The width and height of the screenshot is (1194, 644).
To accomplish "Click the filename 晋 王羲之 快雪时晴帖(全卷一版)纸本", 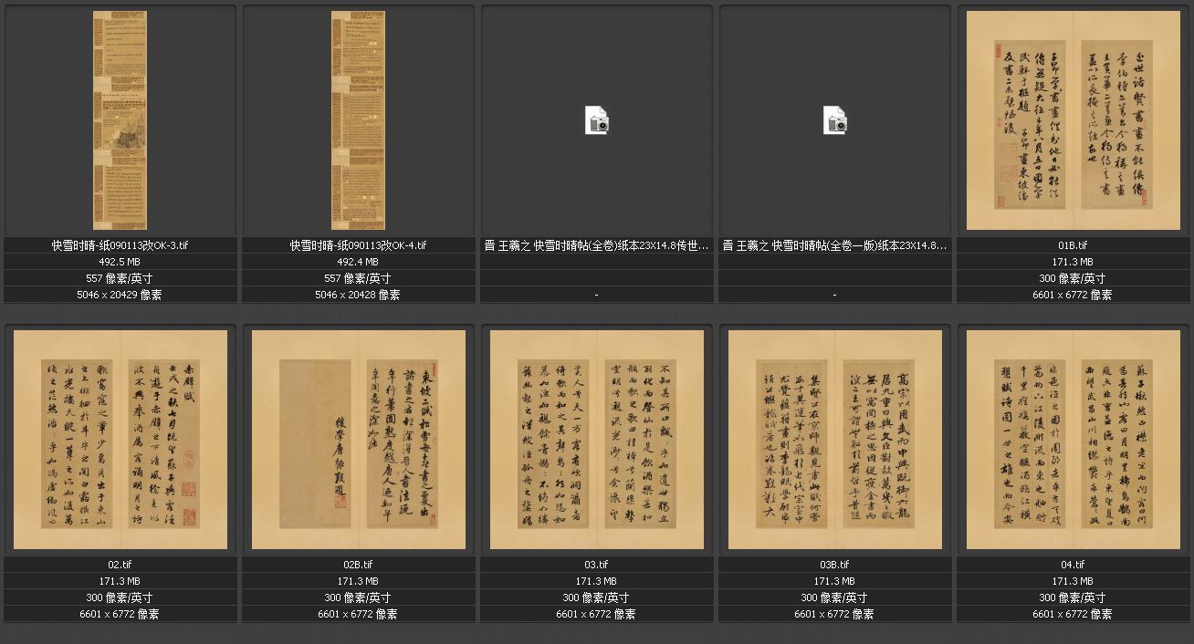I will [835, 245].
